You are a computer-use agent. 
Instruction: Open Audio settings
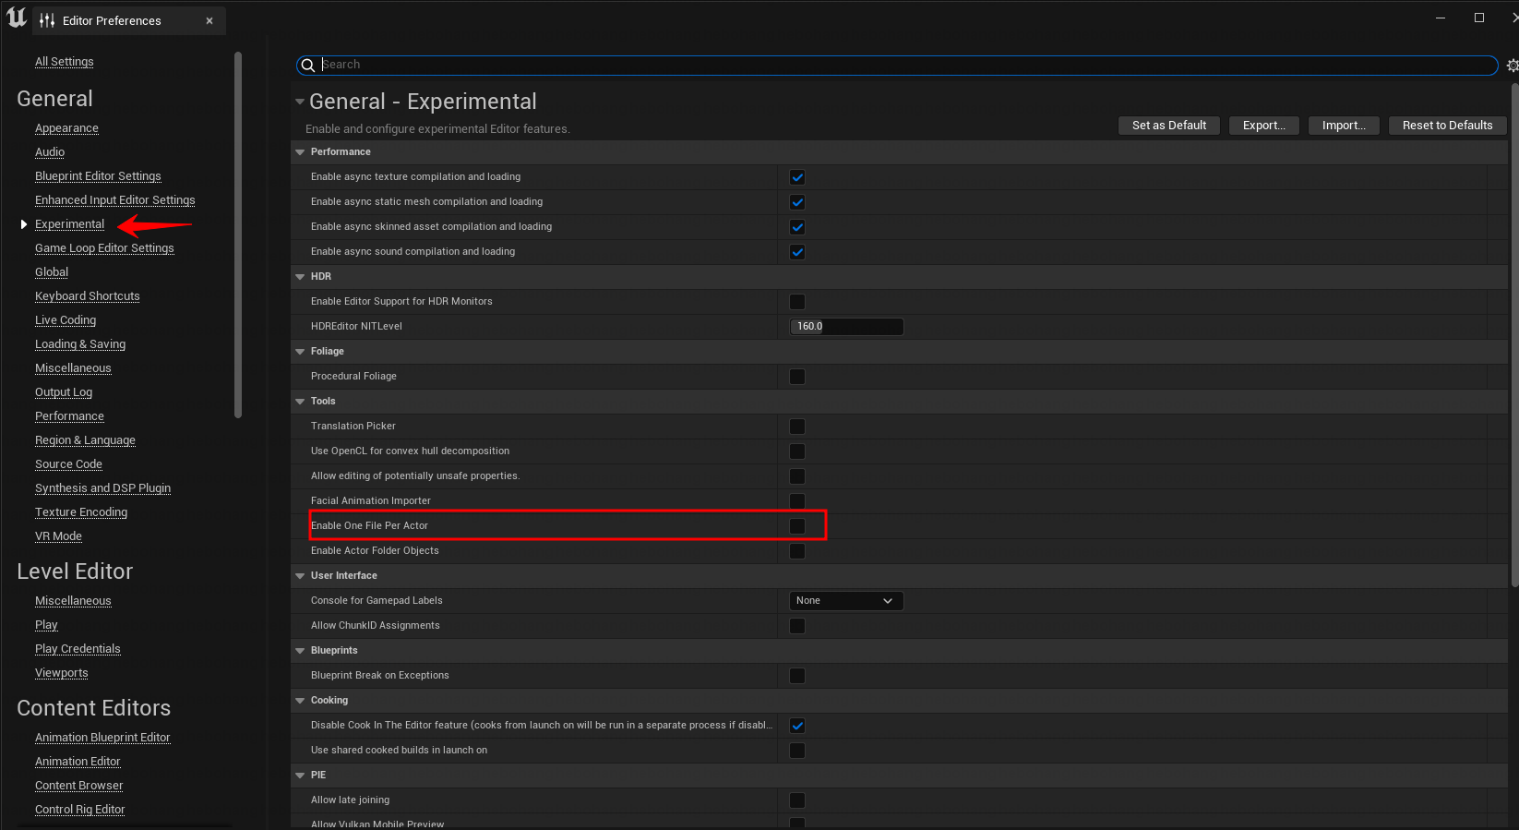tap(50, 152)
